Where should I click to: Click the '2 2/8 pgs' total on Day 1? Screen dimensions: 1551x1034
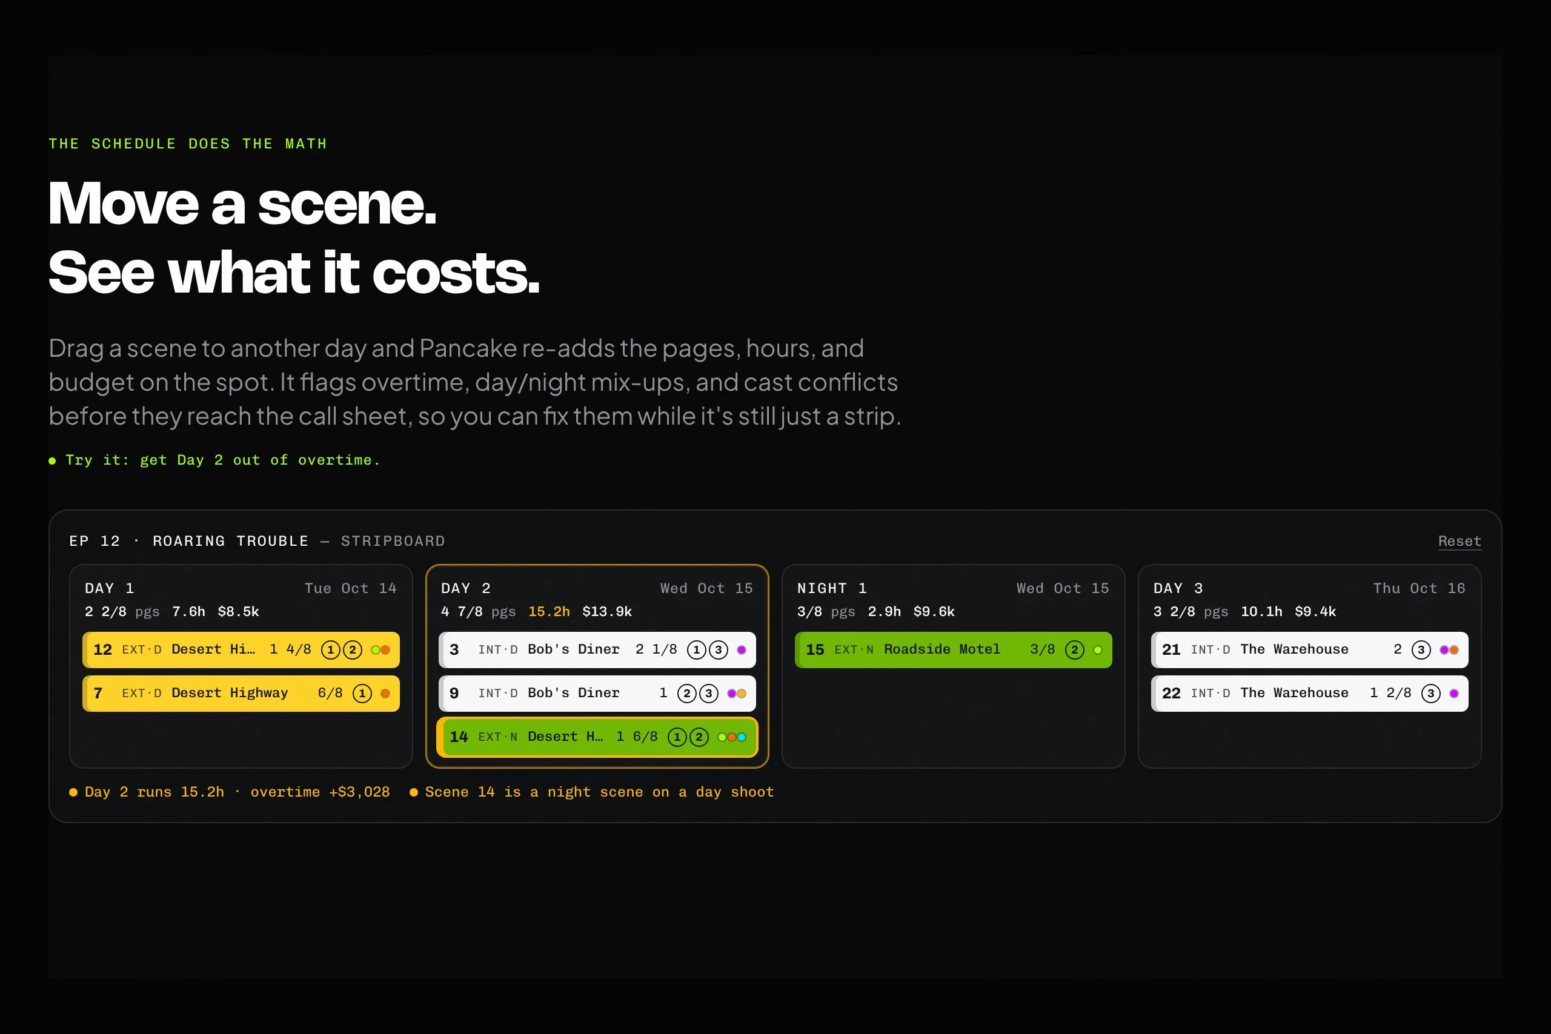pyautogui.click(x=122, y=612)
